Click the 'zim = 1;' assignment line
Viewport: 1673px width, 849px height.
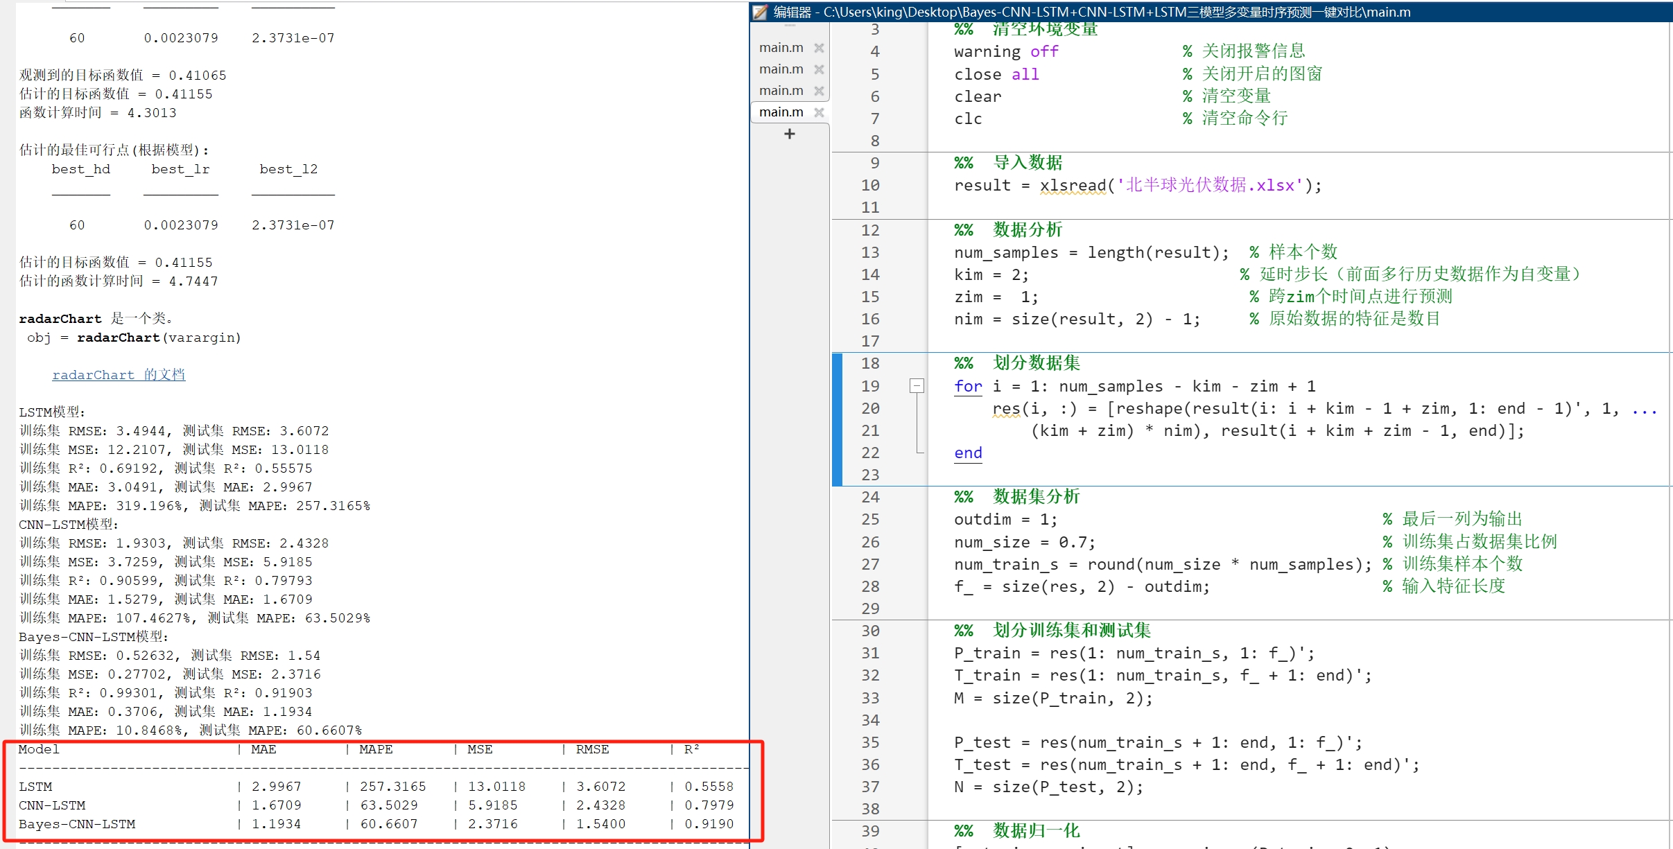coord(996,297)
